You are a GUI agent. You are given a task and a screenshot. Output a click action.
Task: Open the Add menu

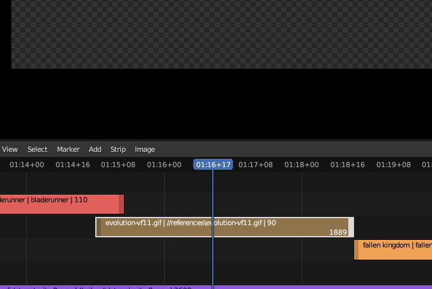click(95, 149)
